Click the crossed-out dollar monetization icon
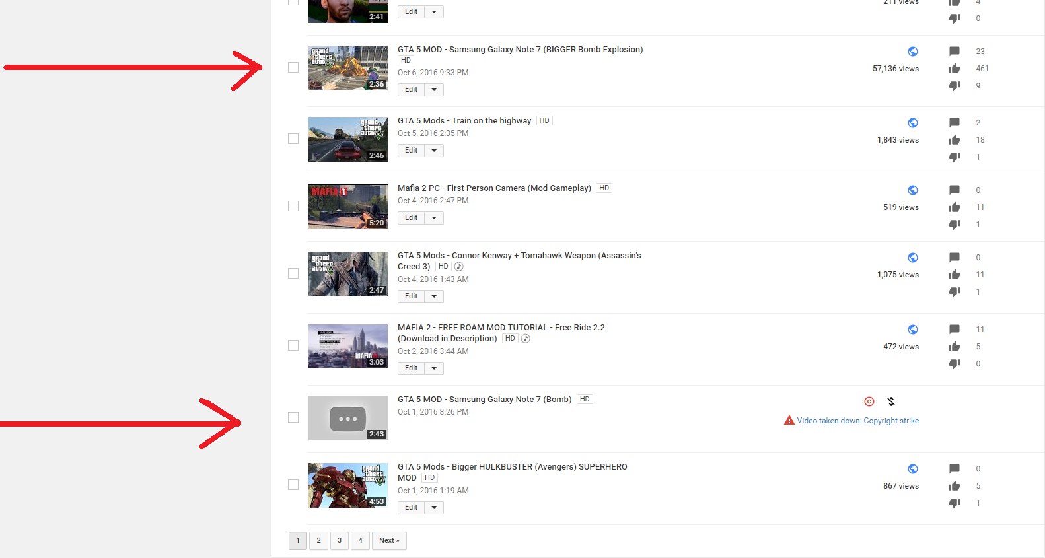The height and width of the screenshot is (558, 1045). click(x=891, y=401)
